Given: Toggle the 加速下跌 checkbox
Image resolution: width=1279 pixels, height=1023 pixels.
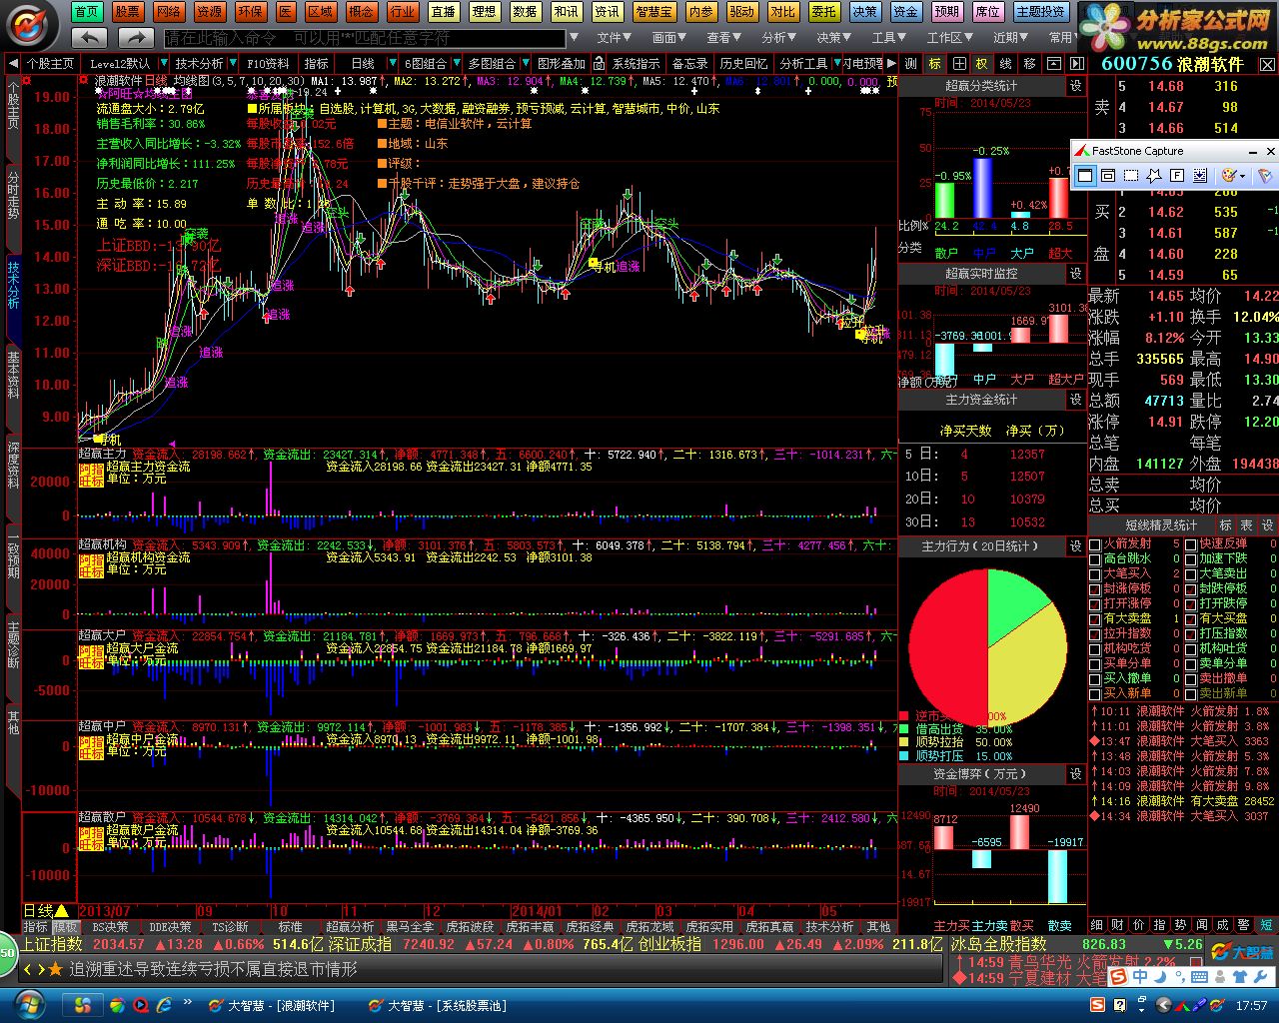Looking at the screenshot, I should click(1190, 559).
